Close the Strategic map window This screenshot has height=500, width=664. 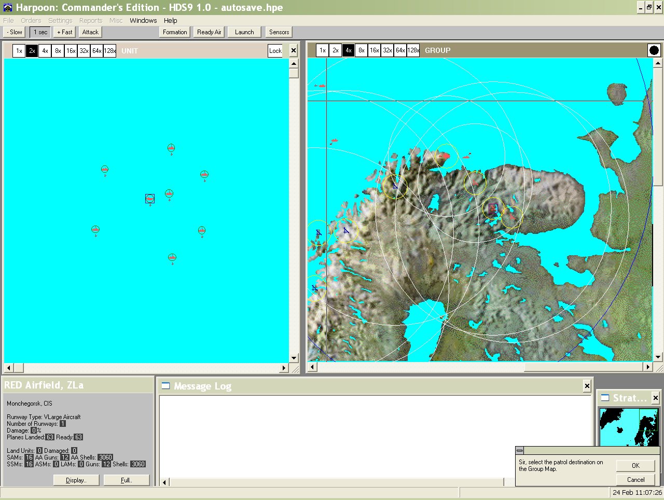(x=655, y=398)
